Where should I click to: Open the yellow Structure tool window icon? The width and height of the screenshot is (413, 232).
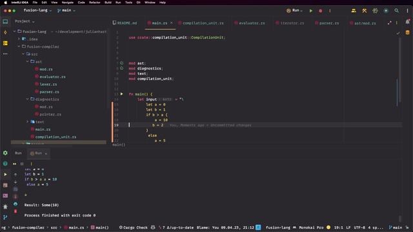[5, 43]
